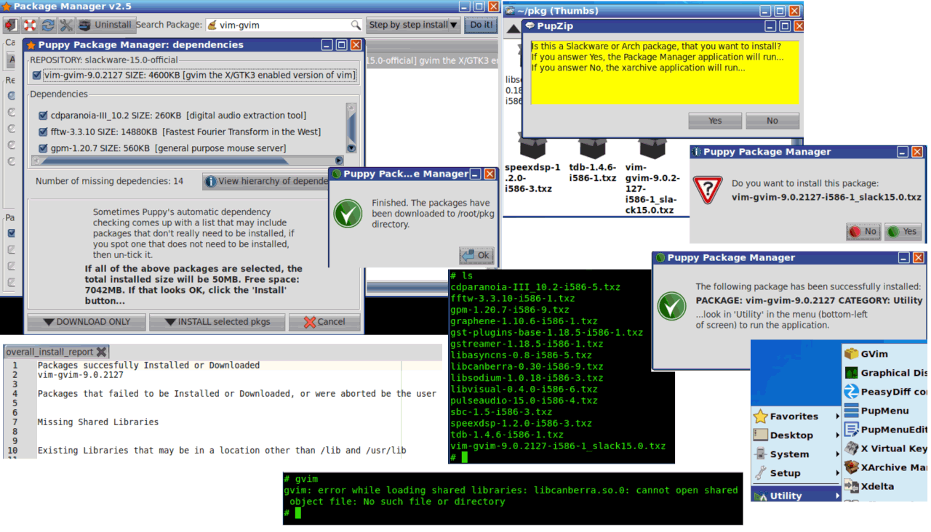Open the lifebuoy help icon in Package Manager

[x=30, y=25]
